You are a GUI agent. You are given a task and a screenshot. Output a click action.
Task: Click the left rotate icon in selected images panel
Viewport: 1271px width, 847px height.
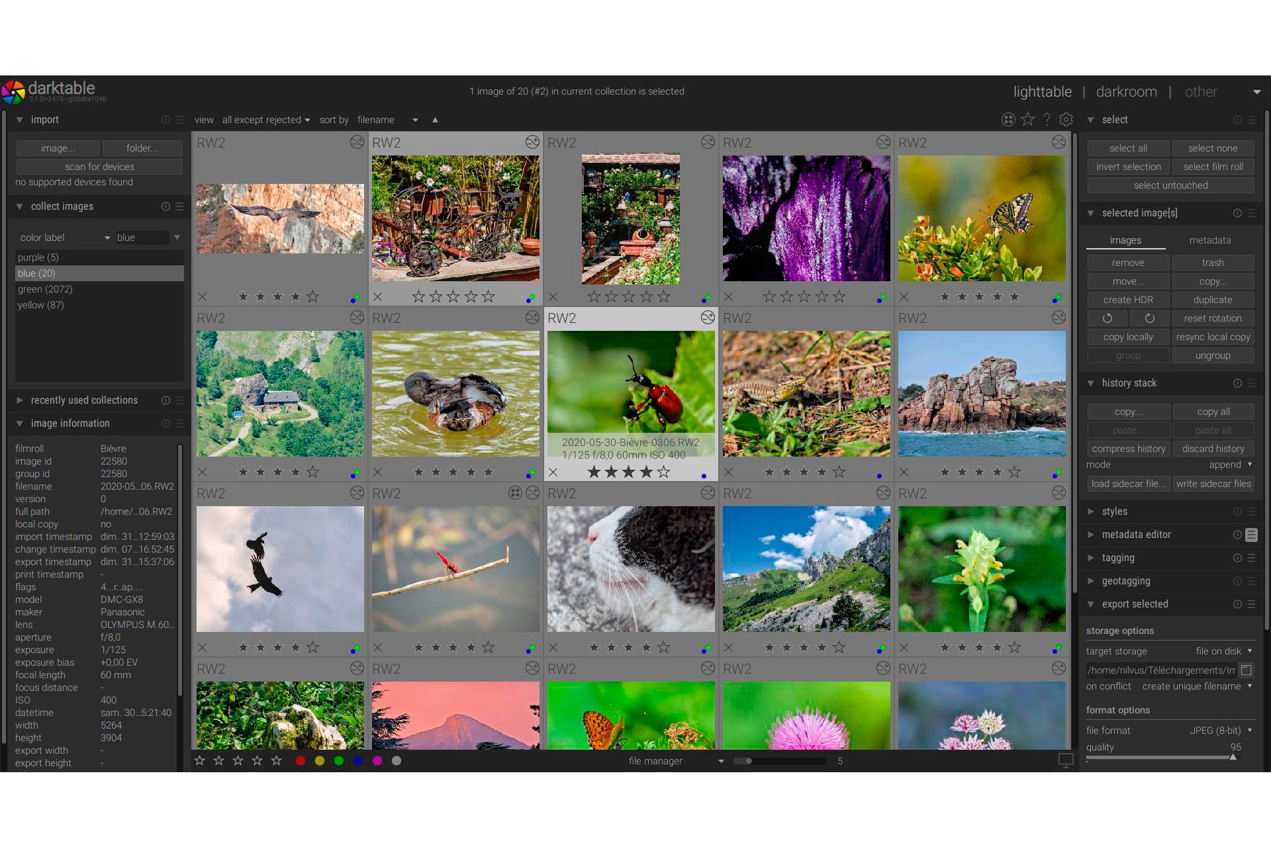(1107, 318)
